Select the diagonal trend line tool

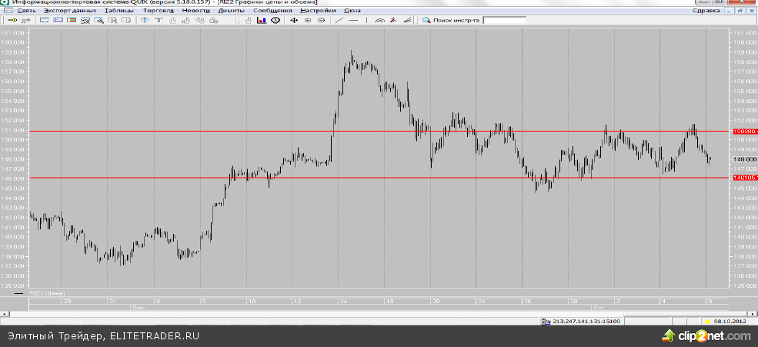click(x=339, y=20)
